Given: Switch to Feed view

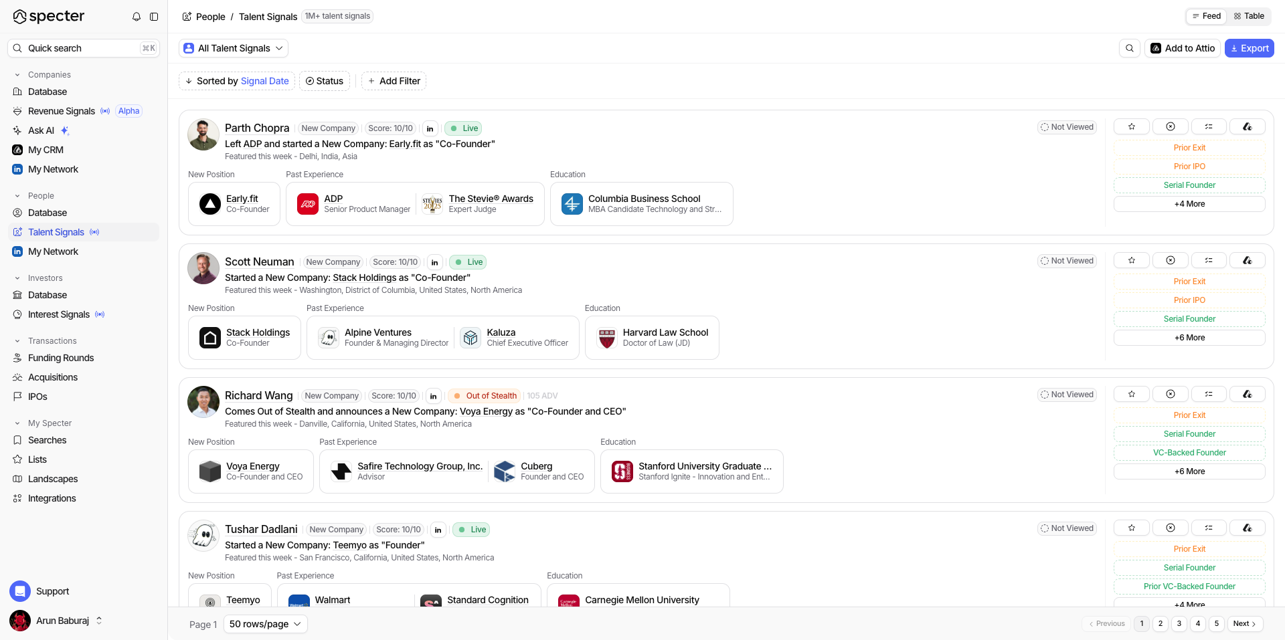Looking at the screenshot, I should (x=1206, y=16).
